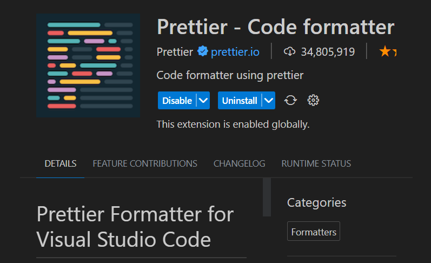
Task: Click the install count download icon
Action: click(289, 51)
